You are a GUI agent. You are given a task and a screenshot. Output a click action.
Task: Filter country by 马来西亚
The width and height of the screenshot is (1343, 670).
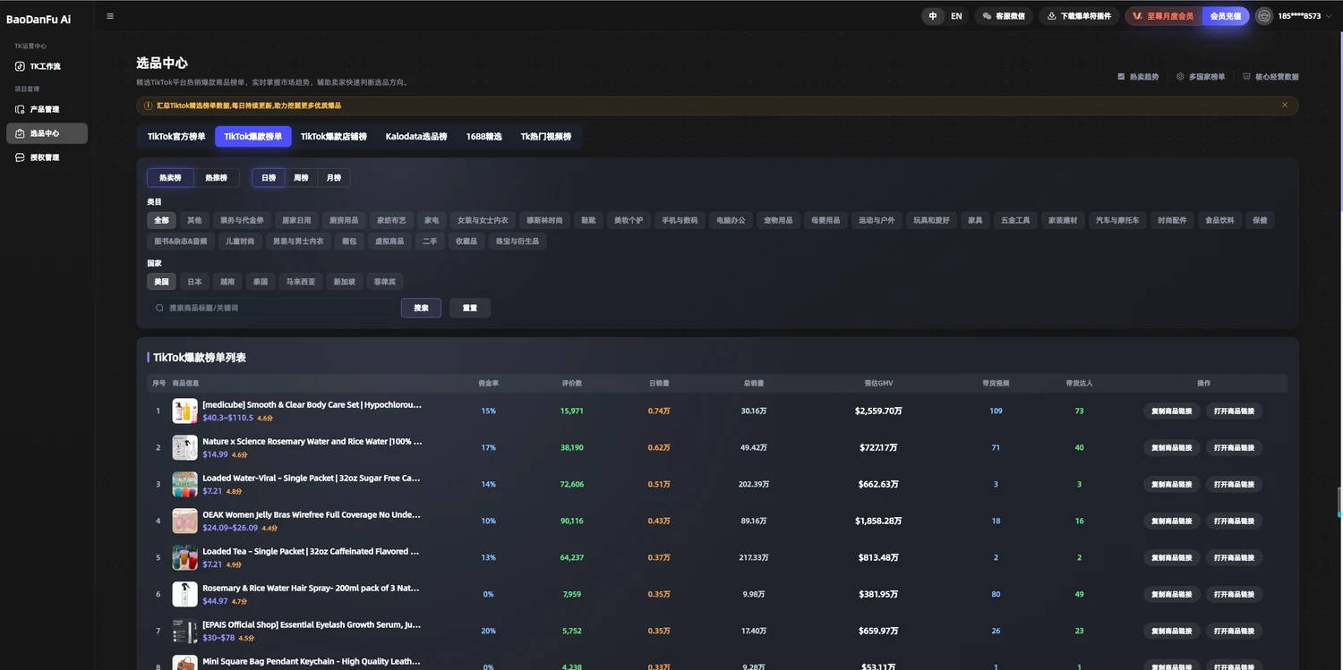(301, 282)
